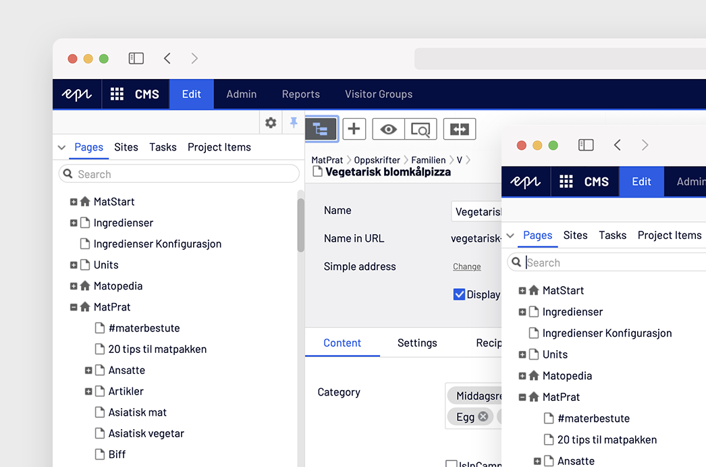706x467 pixels.
Task: Click Familien breadcrumb link
Action: coord(428,160)
